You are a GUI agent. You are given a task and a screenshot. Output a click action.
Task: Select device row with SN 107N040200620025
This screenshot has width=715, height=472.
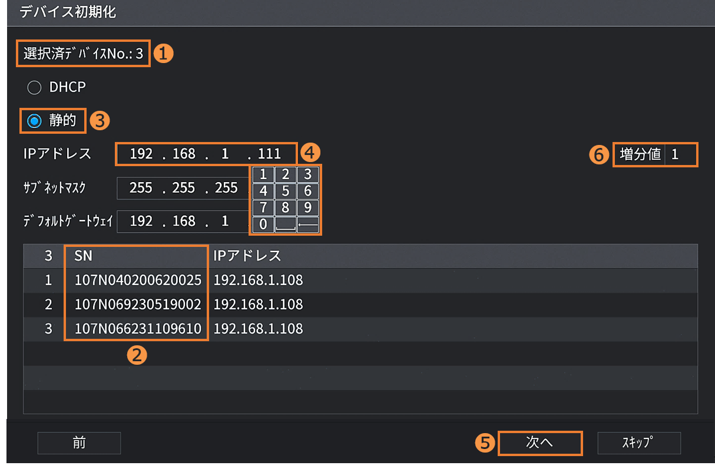pos(138,280)
